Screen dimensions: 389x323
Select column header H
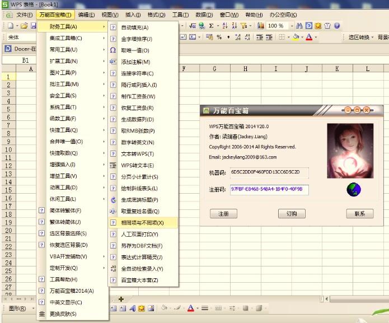pyautogui.click(x=245, y=69)
